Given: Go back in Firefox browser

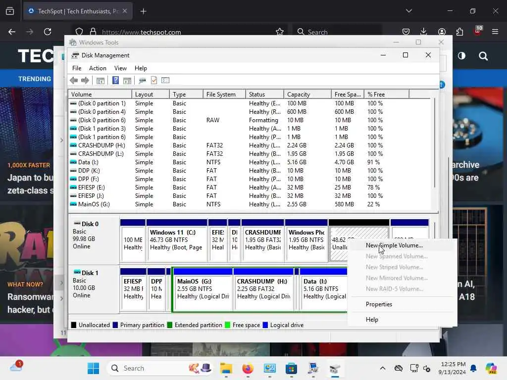Looking at the screenshot, I should [12, 32].
